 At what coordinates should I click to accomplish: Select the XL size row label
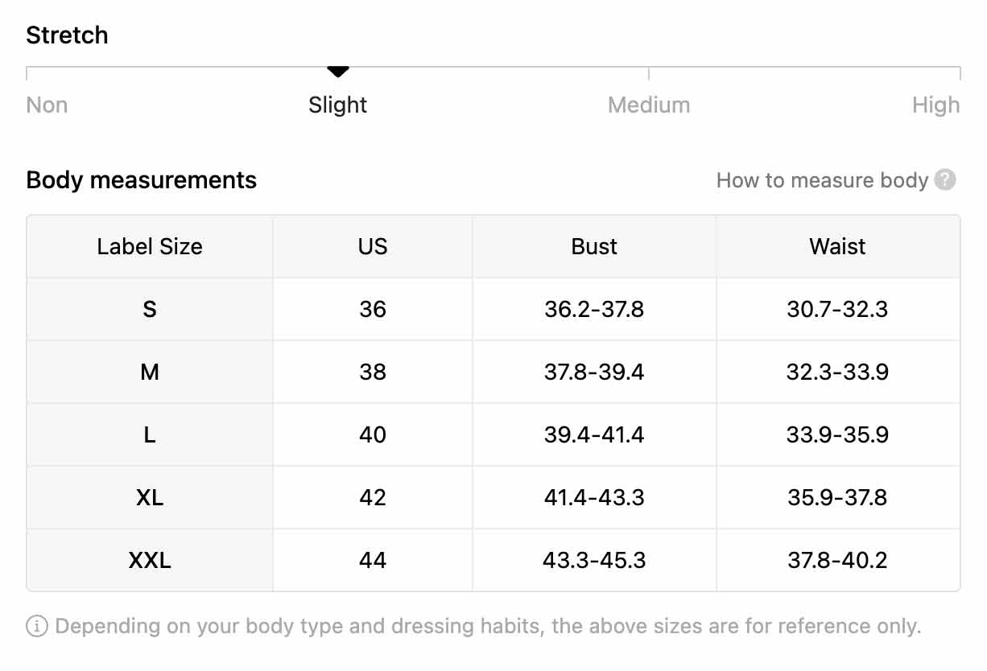150,497
